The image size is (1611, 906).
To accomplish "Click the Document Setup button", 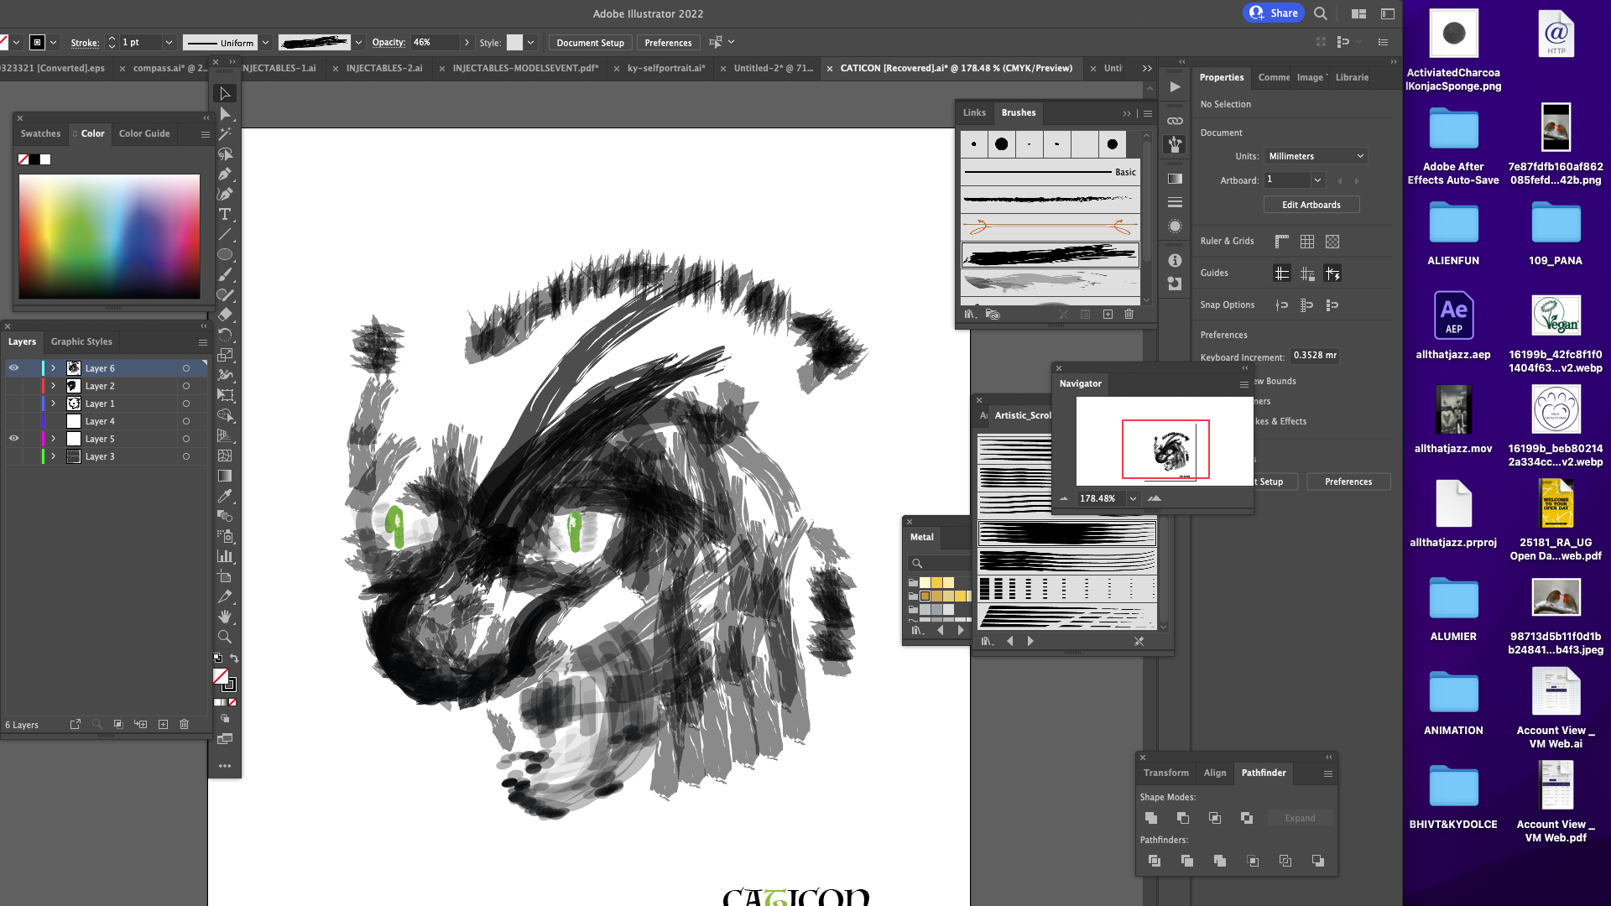I will click(590, 43).
